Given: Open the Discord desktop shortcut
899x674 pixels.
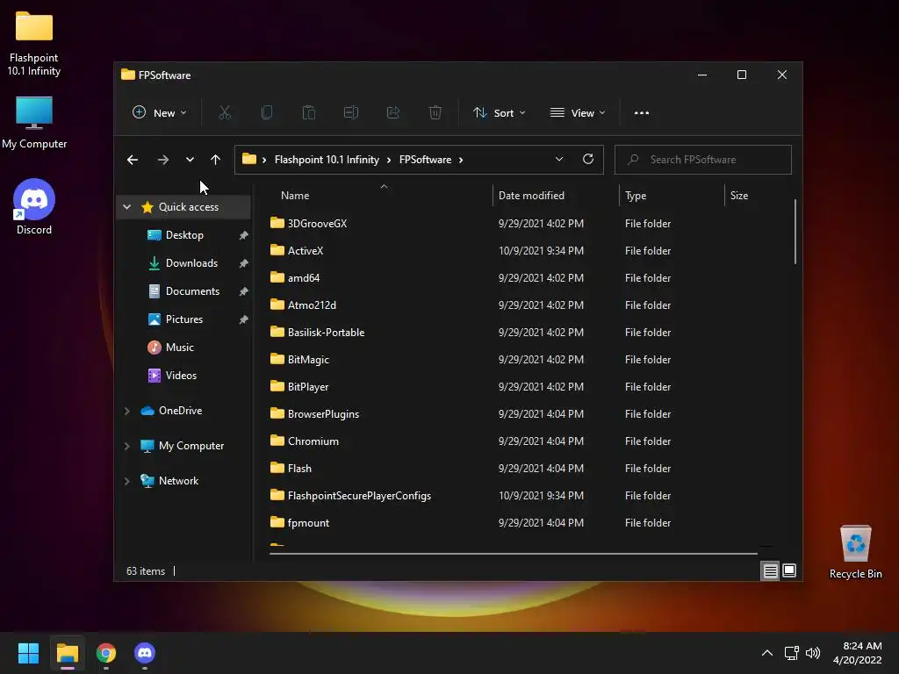Looking at the screenshot, I should (x=34, y=207).
